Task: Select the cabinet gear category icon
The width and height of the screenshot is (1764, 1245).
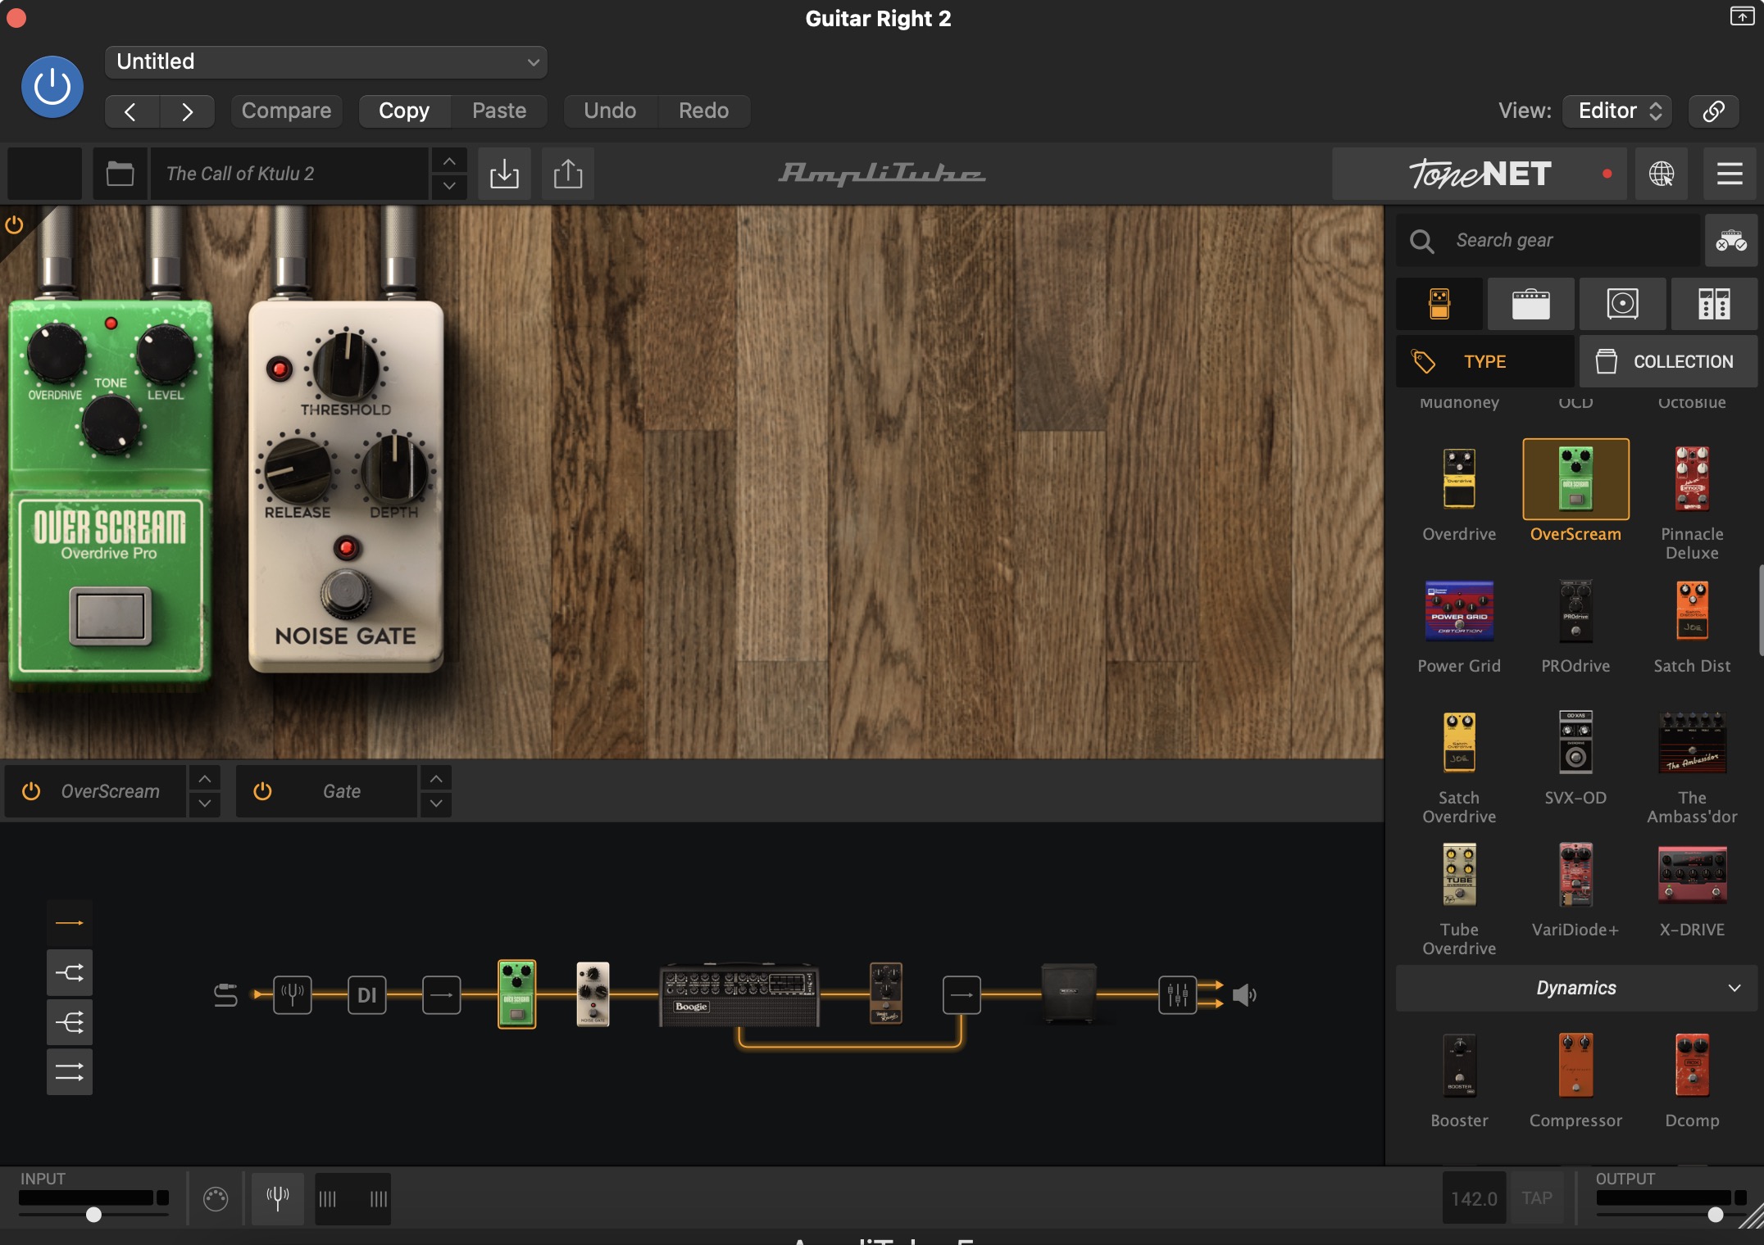Action: click(1623, 304)
